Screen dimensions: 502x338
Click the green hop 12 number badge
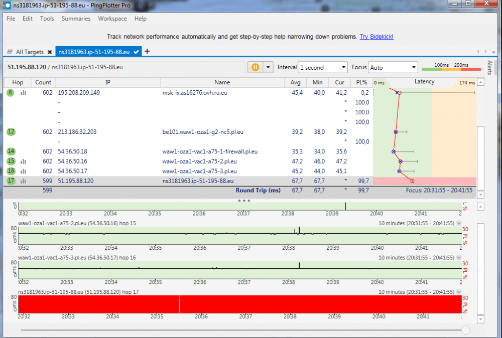[x=11, y=132]
